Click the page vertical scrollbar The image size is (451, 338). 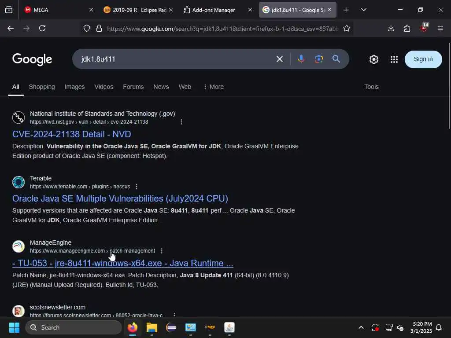[x=449, y=86]
